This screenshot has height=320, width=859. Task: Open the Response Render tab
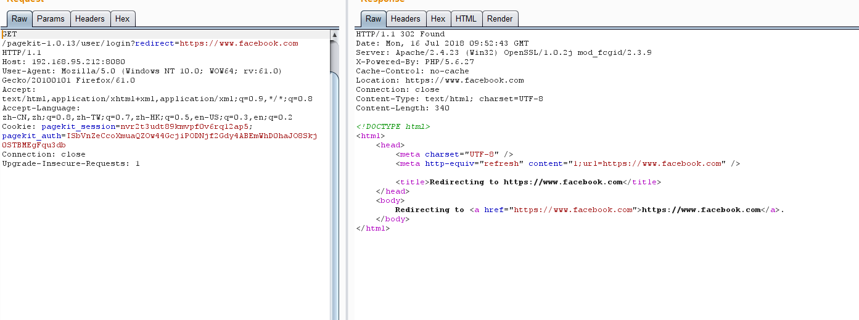click(500, 18)
